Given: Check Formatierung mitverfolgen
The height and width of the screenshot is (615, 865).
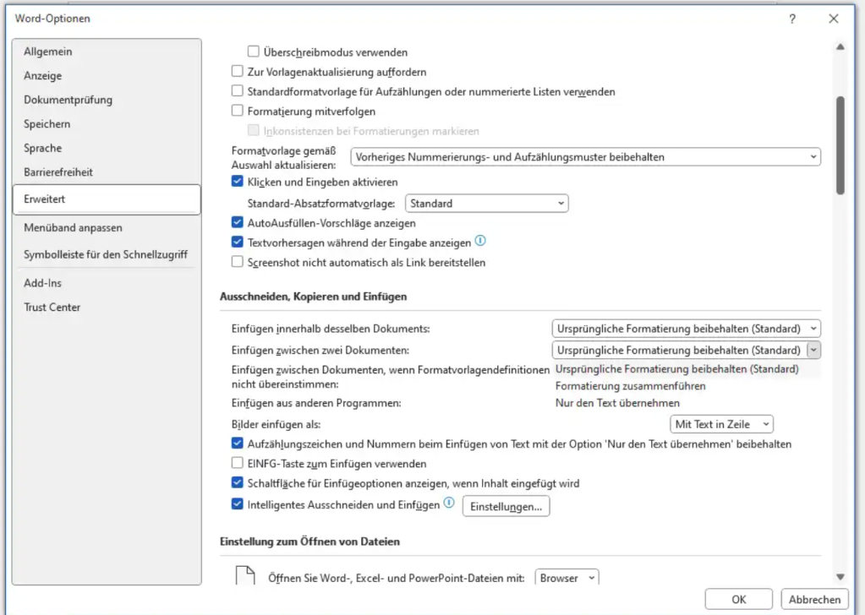Looking at the screenshot, I should coord(238,111).
